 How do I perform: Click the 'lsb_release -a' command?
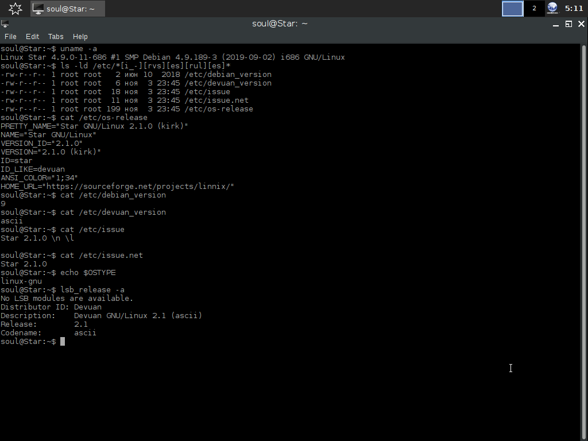pos(92,290)
